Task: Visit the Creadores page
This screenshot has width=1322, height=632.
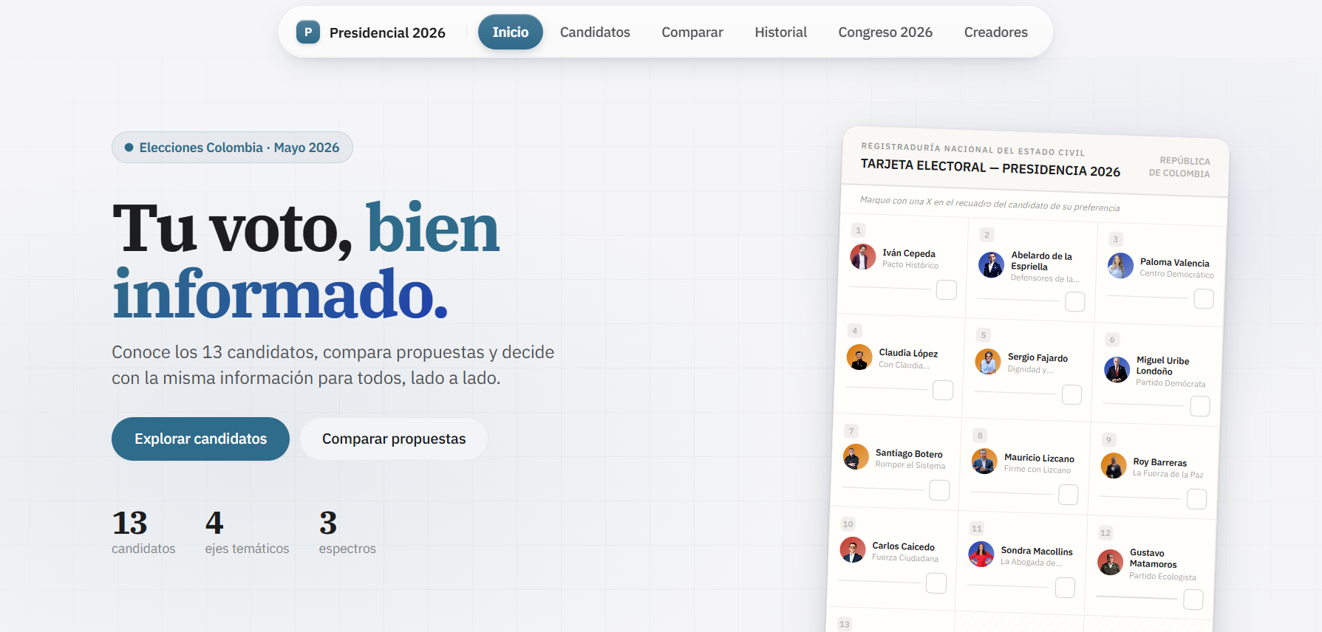Action: coord(995,32)
